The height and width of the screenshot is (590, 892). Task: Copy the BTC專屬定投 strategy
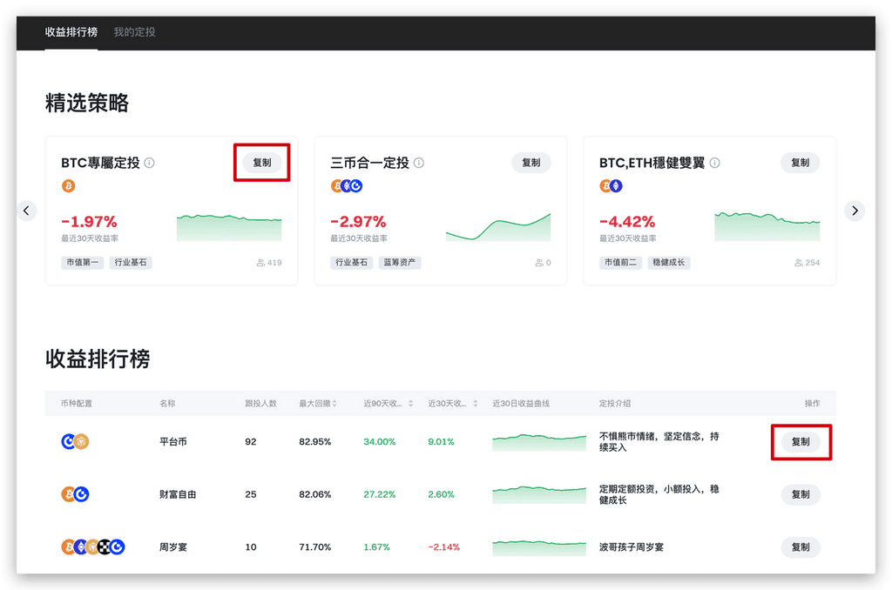pos(261,163)
